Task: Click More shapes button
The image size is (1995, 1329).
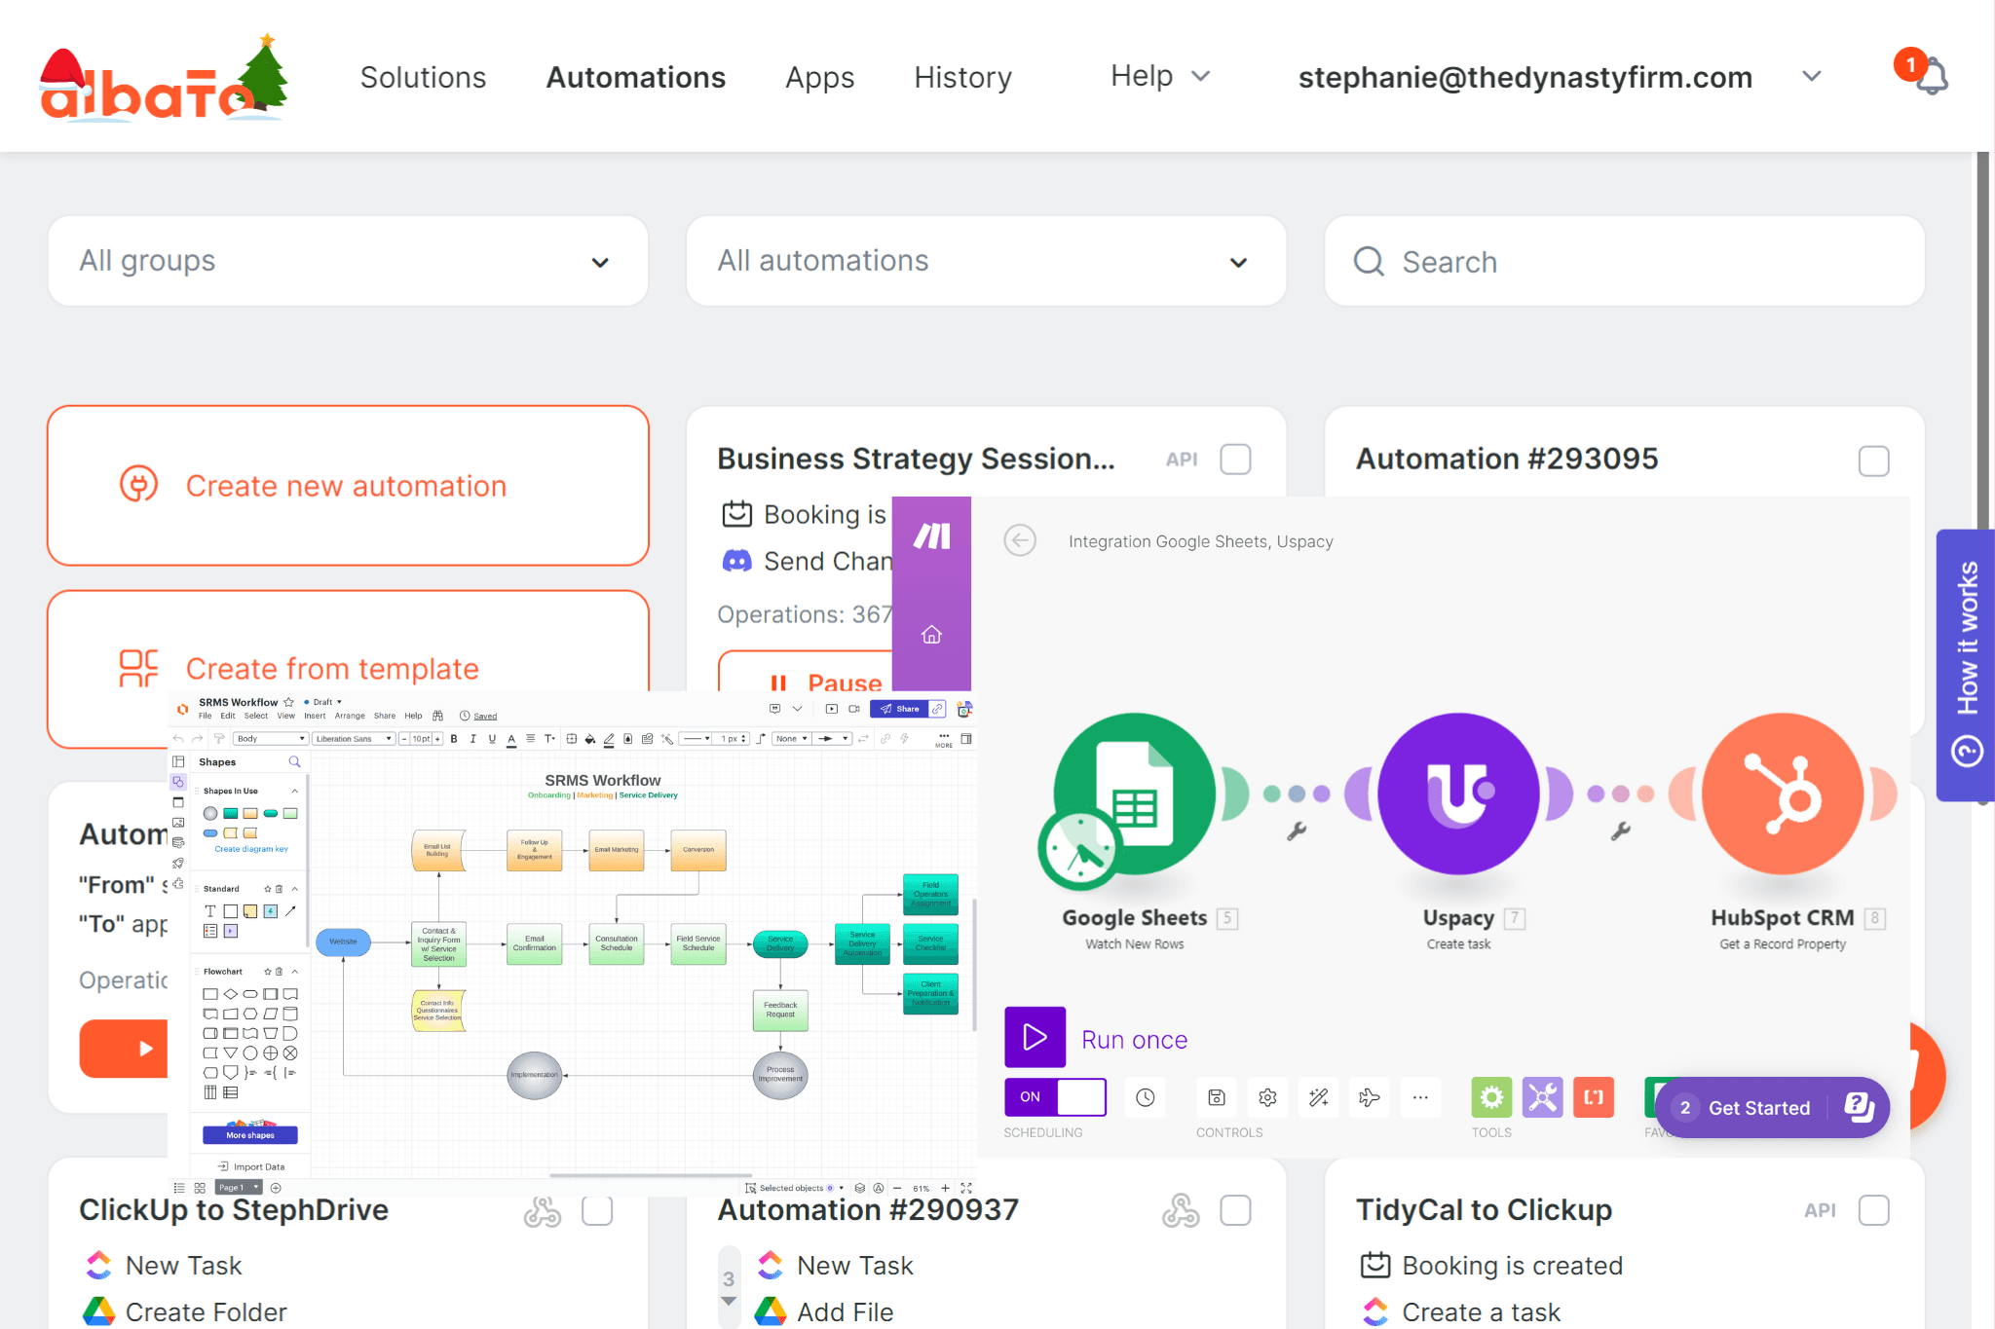Action: pyautogui.click(x=250, y=1135)
